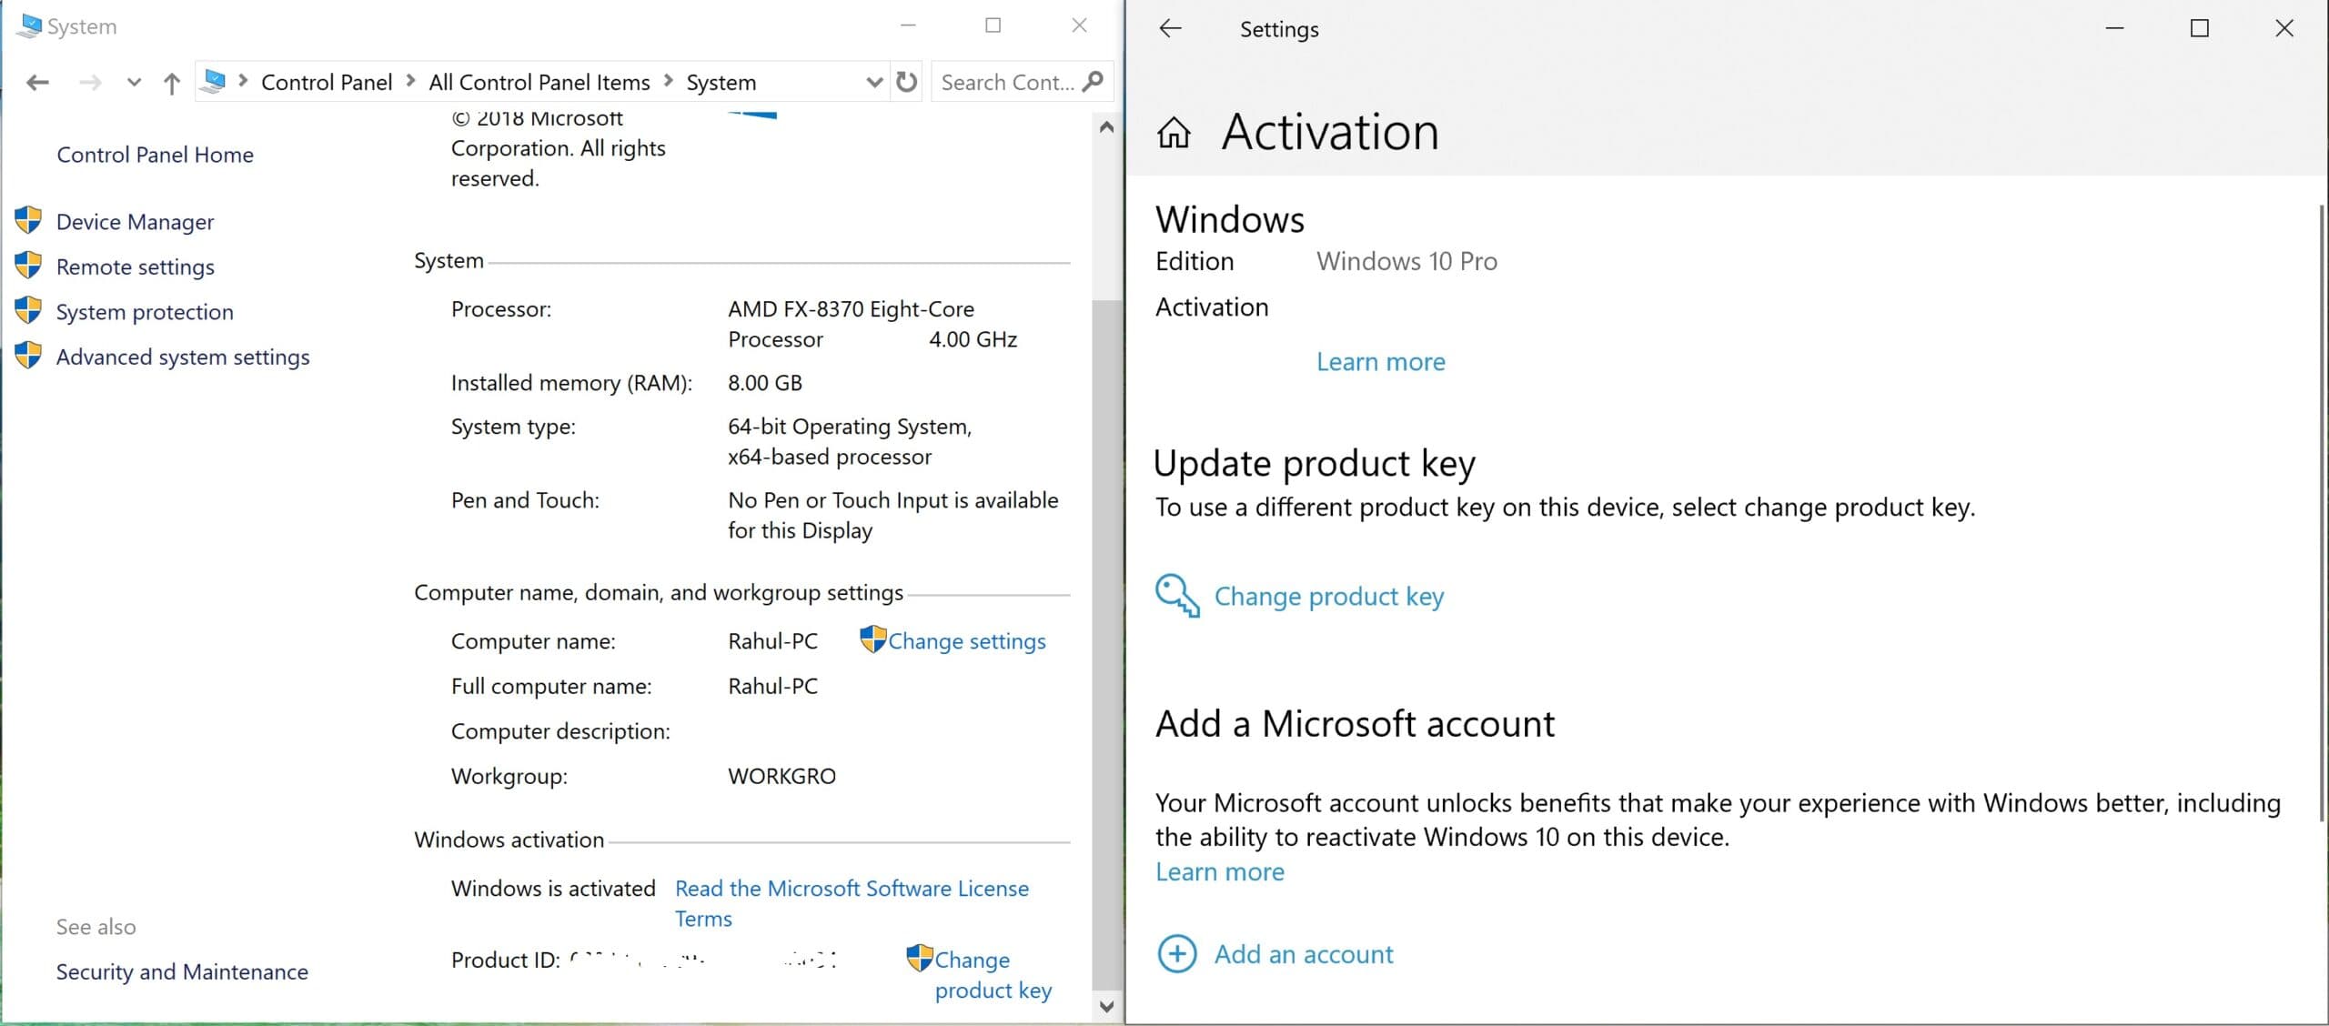The height and width of the screenshot is (1026, 2329).
Task: Click the 8.00 GB memory value
Action: pos(765,383)
